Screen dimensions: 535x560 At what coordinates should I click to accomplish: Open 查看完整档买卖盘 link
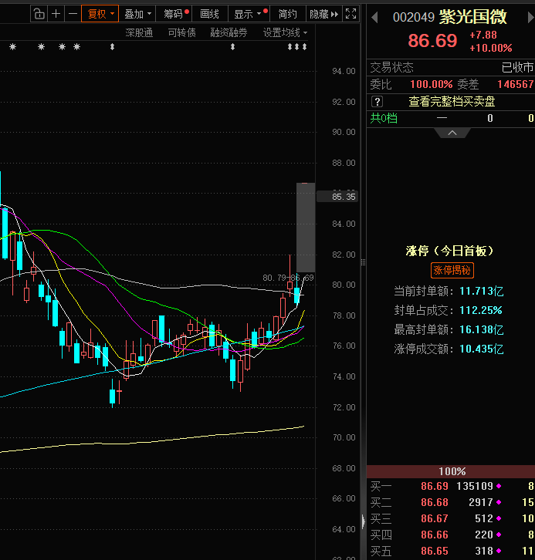coord(452,102)
